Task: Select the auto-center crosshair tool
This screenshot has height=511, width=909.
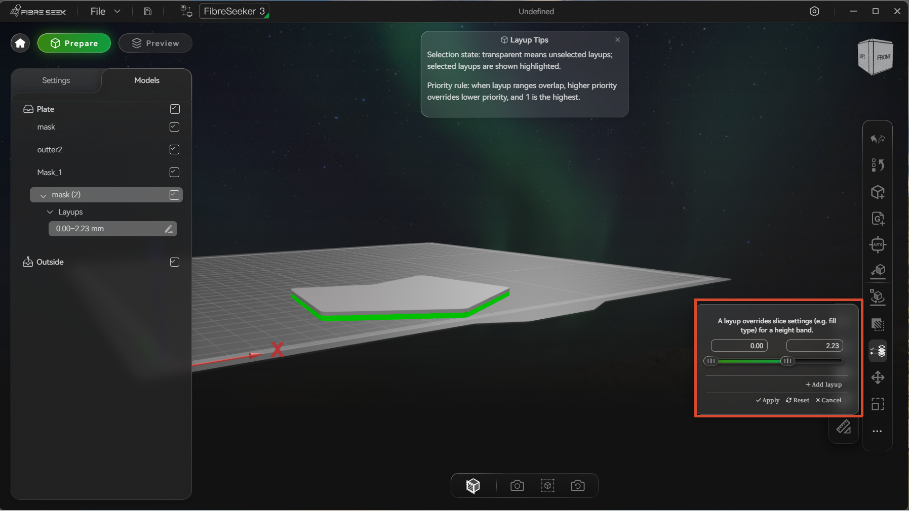Action: tap(878, 244)
